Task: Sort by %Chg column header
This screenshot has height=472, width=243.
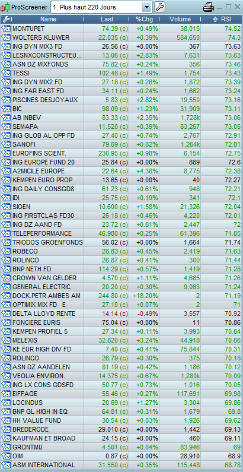Action: [144, 19]
